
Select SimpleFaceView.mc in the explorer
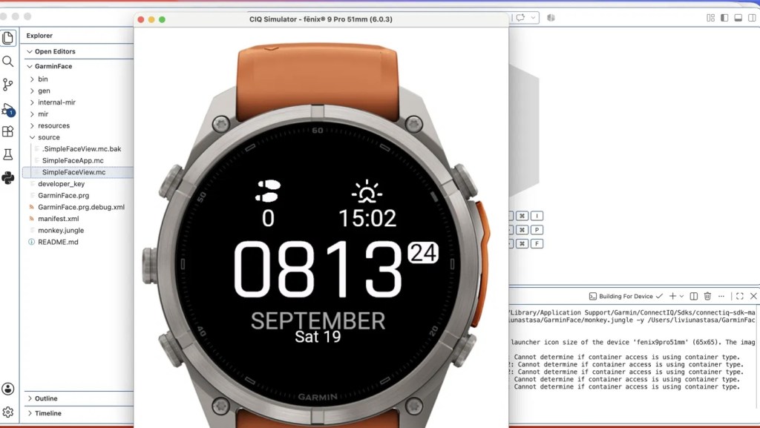pyautogui.click(x=77, y=172)
